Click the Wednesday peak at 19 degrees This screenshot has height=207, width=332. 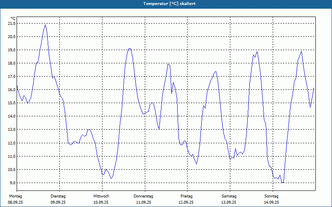click(x=129, y=49)
